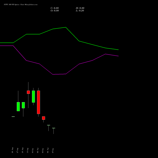The height and width of the screenshot is (158, 158).
Task: Click the green candle for 27 Aug
Action: point(18,106)
